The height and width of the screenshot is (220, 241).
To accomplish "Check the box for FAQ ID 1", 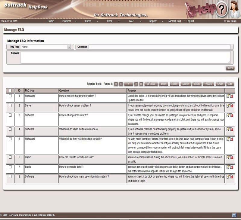I will click(x=10, y=96).
